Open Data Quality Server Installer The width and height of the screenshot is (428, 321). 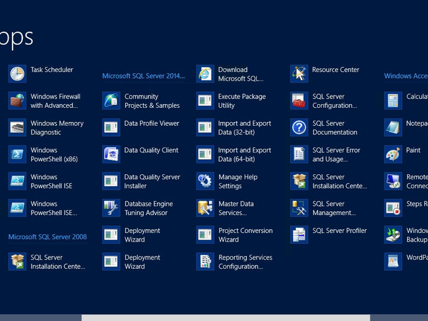click(x=141, y=181)
